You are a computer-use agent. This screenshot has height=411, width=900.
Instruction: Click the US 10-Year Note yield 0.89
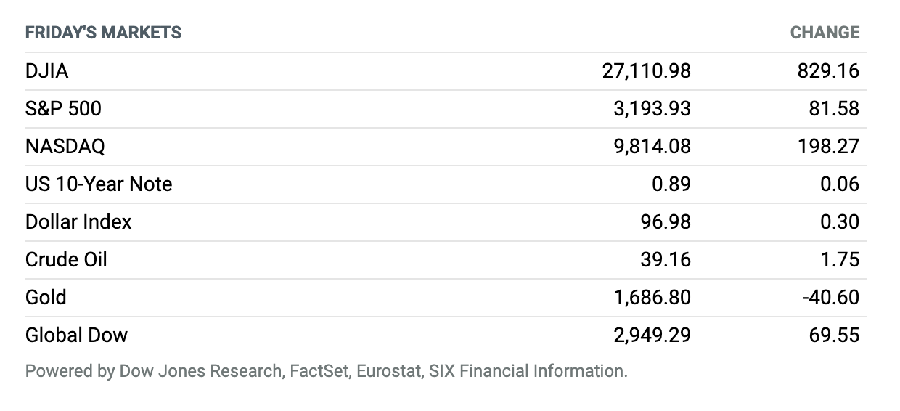[x=670, y=184]
